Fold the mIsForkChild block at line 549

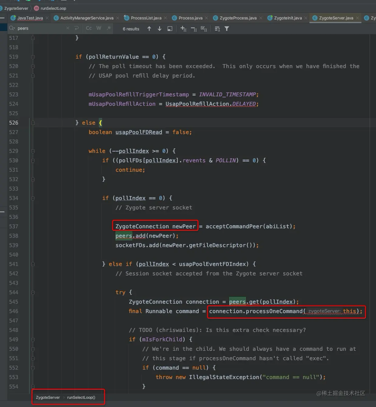[33, 340]
